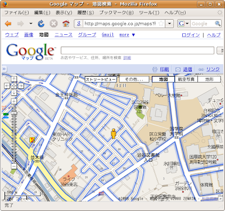Open the その他... map options button

[134, 79]
